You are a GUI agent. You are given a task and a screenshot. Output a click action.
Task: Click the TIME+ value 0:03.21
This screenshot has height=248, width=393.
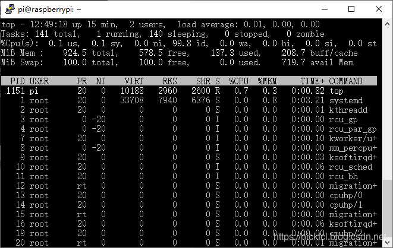(x=308, y=100)
